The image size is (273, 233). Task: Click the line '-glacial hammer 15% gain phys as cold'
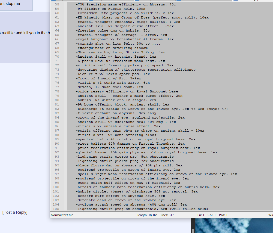click(x=146, y=152)
